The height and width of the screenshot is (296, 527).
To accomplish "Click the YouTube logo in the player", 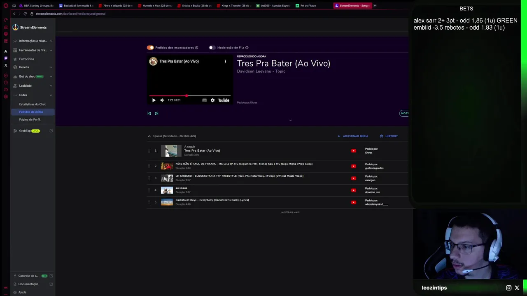I will point(224,100).
